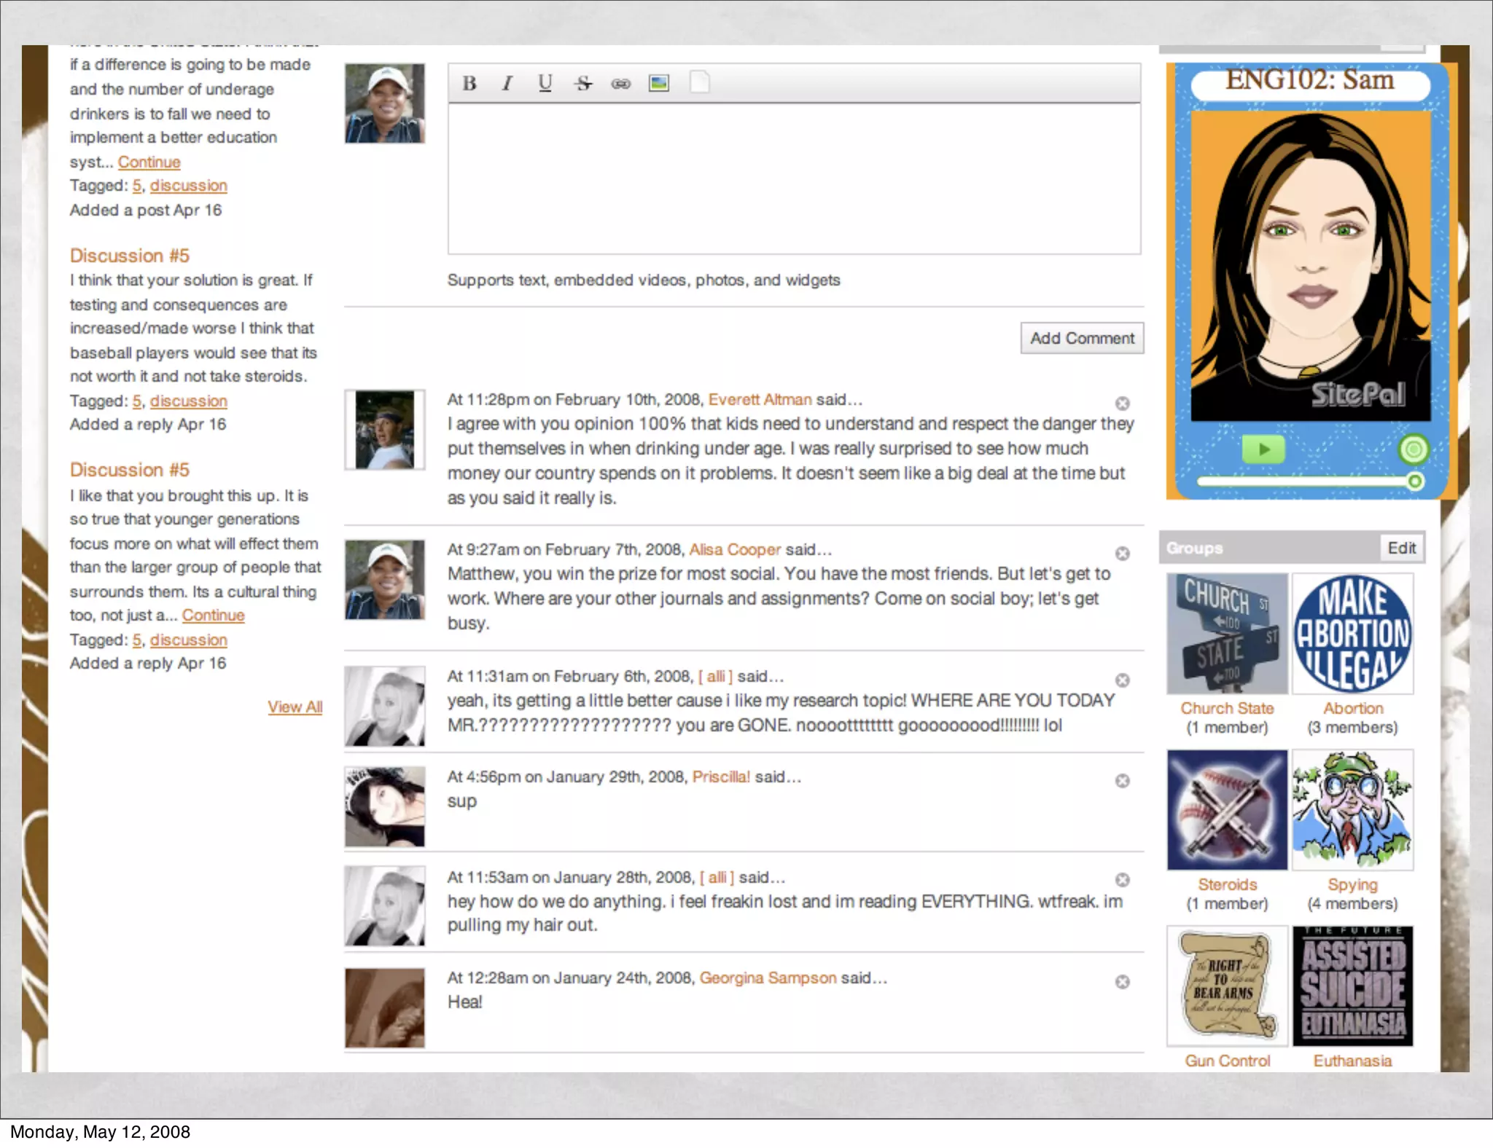Click the SitePal avatar portrait
The height and width of the screenshot is (1148, 1493).
pyautogui.click(x=1311, y=266)
